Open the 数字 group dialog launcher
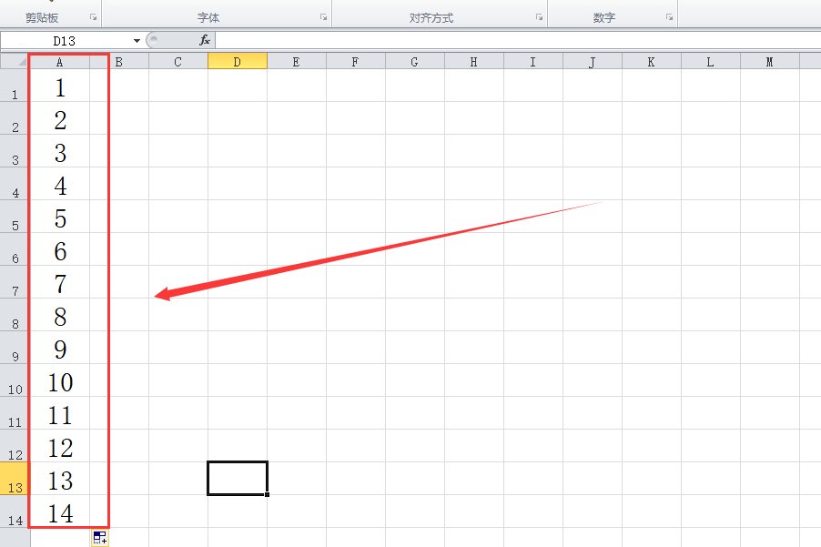The image size is (821, 547). click(670, 17)
